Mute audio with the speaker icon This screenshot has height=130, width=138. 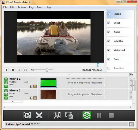(x=32, y=70)
